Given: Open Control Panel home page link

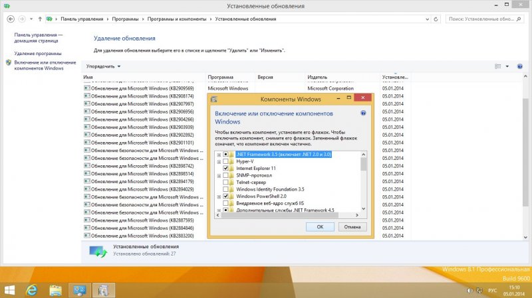Looking at the screenshot, I should pyautogui.click(x=39, y=38).
